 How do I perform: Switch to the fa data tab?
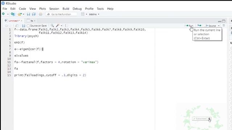point(32,21)
